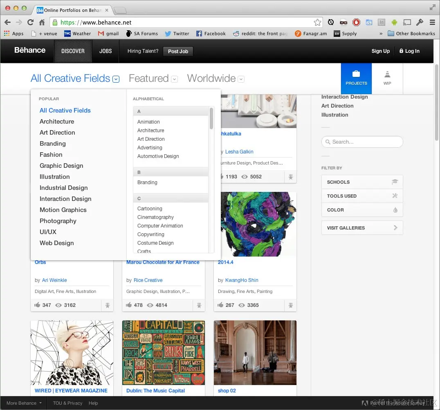This screenshot has height=410, width=440.
Task: Click the pin icon on the Marou Chocolate card
Action: 199,305
